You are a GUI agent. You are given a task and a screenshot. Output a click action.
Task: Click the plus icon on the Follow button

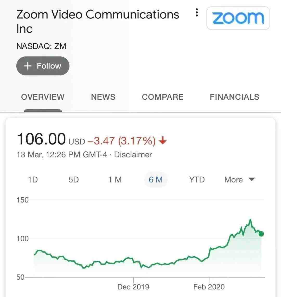point(28,66)
